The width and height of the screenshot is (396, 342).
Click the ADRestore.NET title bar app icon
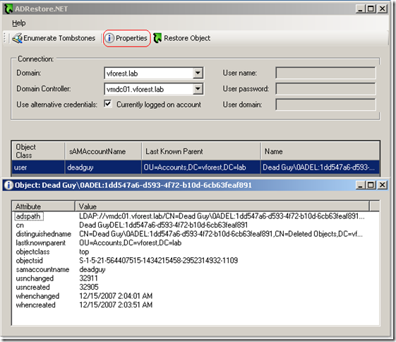pos(8,9)
